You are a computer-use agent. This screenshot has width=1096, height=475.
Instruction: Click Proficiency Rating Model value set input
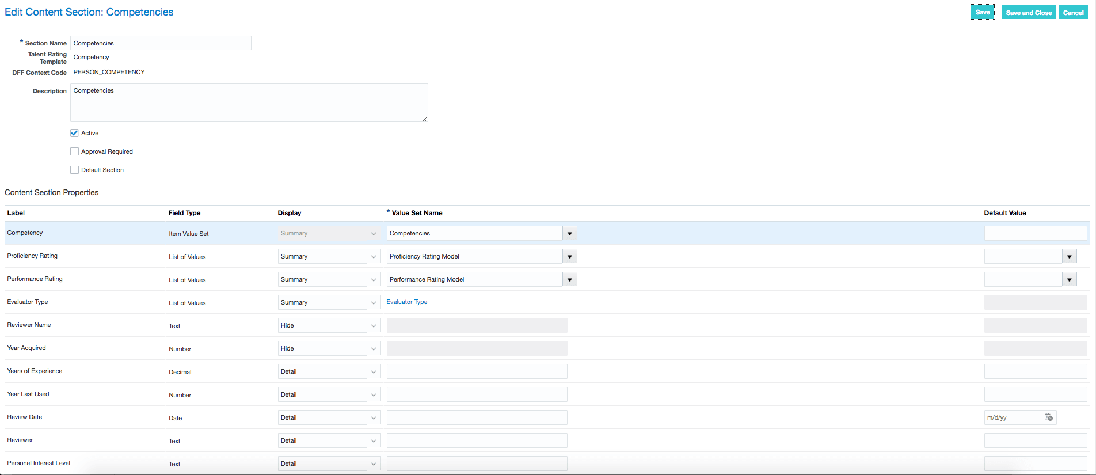click(475, 256)
